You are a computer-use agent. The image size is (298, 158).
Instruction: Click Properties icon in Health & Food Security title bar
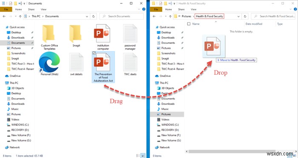click(x=160, y=3)
